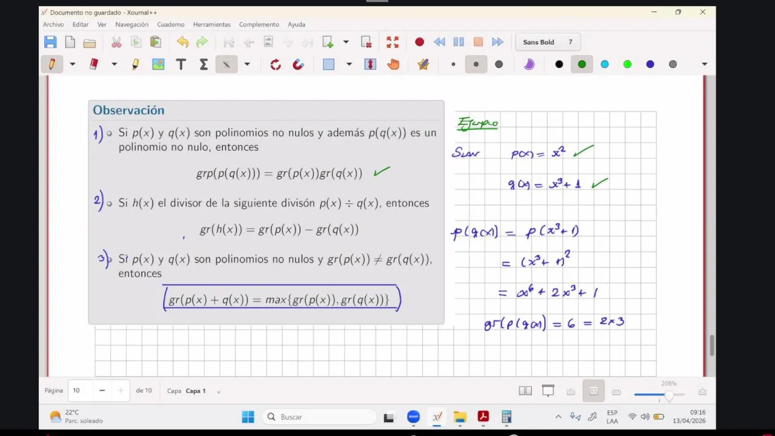Expand the selection tool dropdown
The width and height of the screenshot is (775, 436).
pyautogui.click(x=349, y=64)
